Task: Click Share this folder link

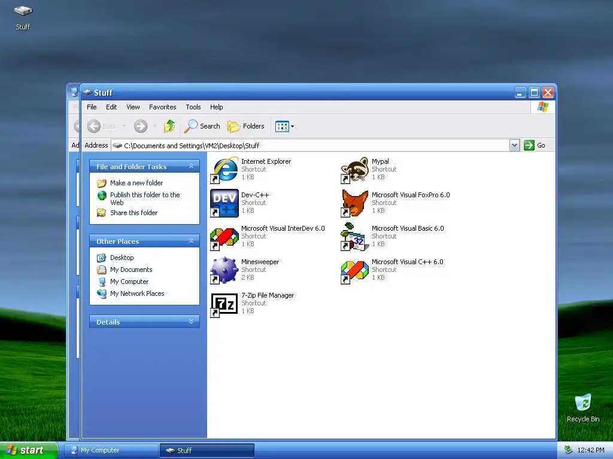Action: (x=133, y=213)
